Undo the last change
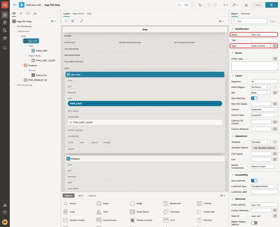Viewport: 280px width, 227px height. (x=209, y=5)
